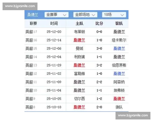Open the 全部场地 venue dropdown
This screenshot has width=153, height=122.
85,15
